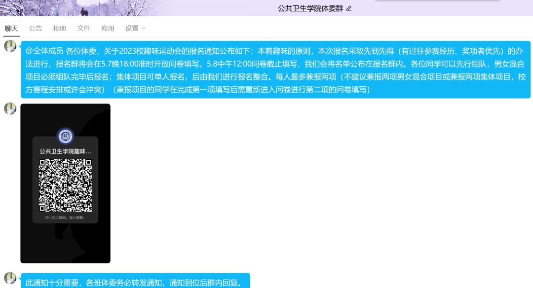Click the 2023校趣味运动会 signup notice bubble
The width and height of the screenshot is (533, 288).
(x=276, y=70)
